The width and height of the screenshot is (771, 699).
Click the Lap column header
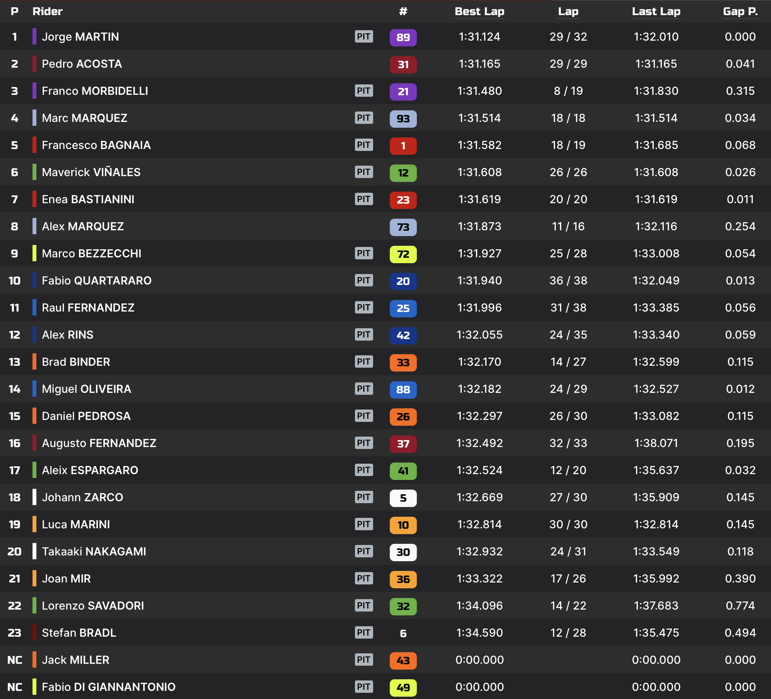(x=568, y=12)
